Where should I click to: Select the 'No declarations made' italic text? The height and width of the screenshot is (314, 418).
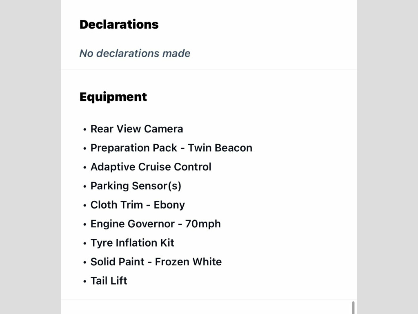[135, 54]
